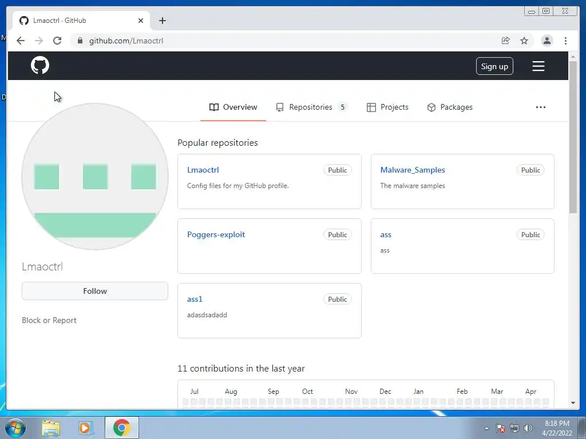Switch to the Overview tab
Screen dimensions: 586x439
pos(233,107)
